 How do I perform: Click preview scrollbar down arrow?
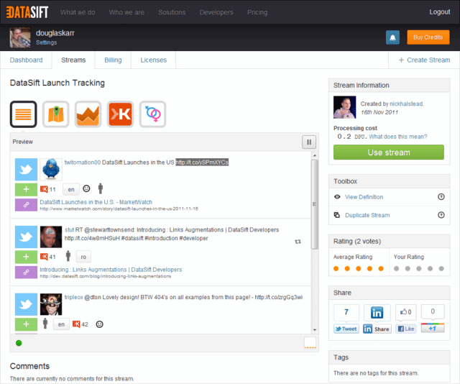[315, 330]
